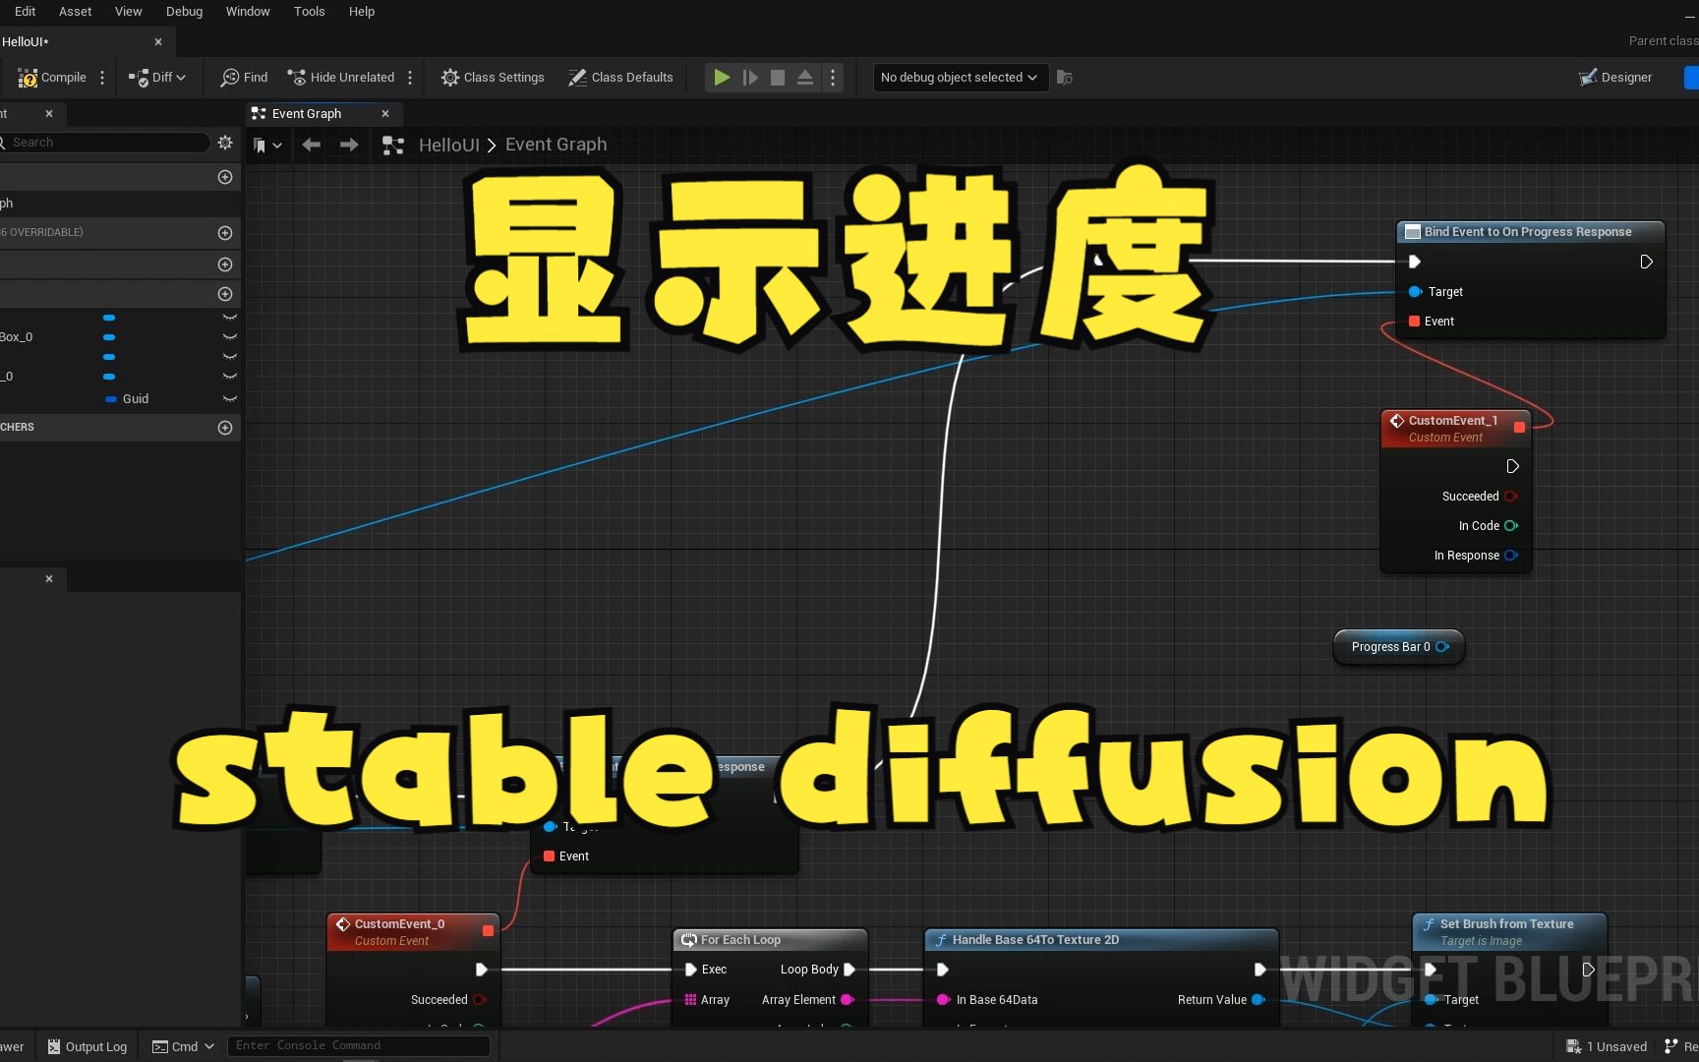Image resolution: width=1699 pixels, height=1062 pixels.
Task: Open Compile options menu dots
Action: 102,78
